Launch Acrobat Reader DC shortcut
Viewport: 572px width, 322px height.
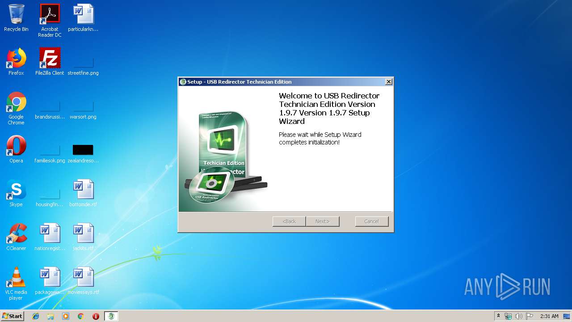(x=50, y=21)
